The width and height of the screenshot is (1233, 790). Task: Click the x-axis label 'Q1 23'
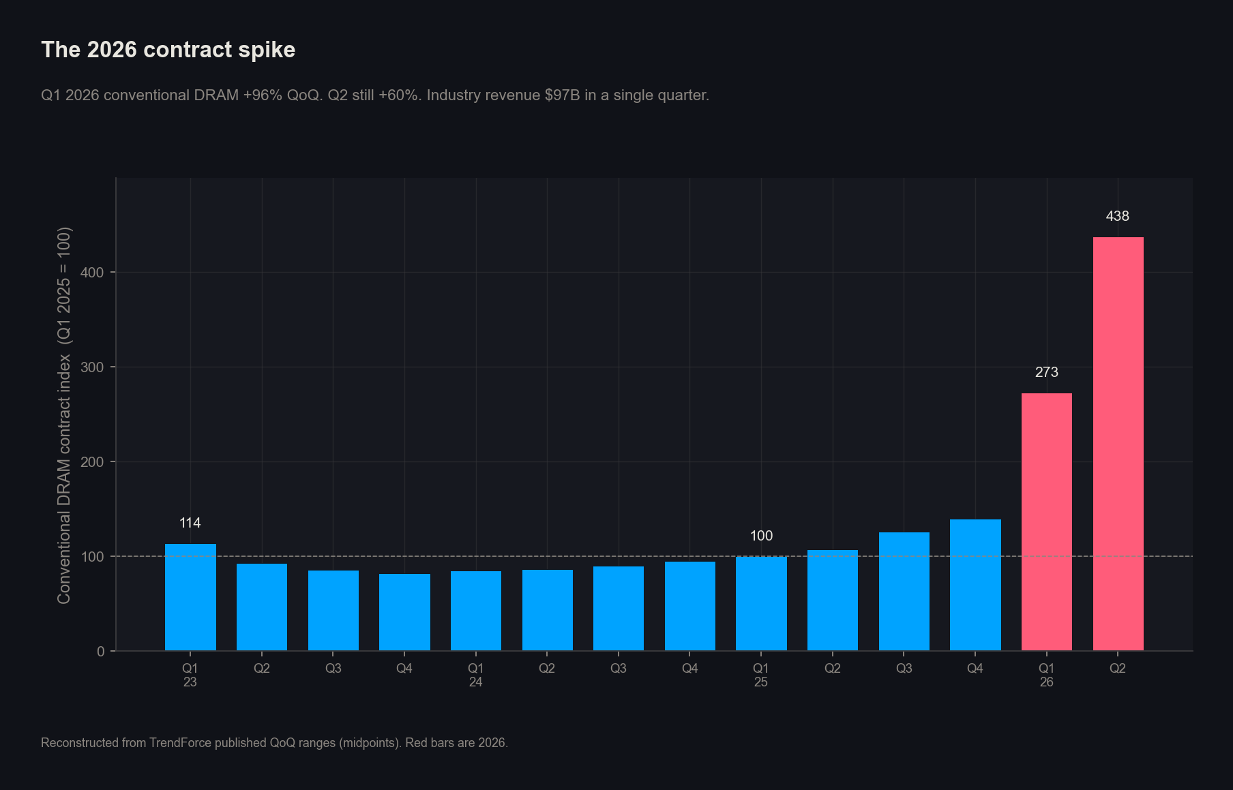(x=190, y=675)
